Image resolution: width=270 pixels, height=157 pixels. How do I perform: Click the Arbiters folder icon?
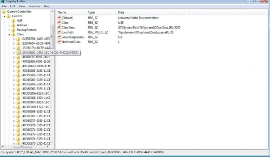[13, 25]
